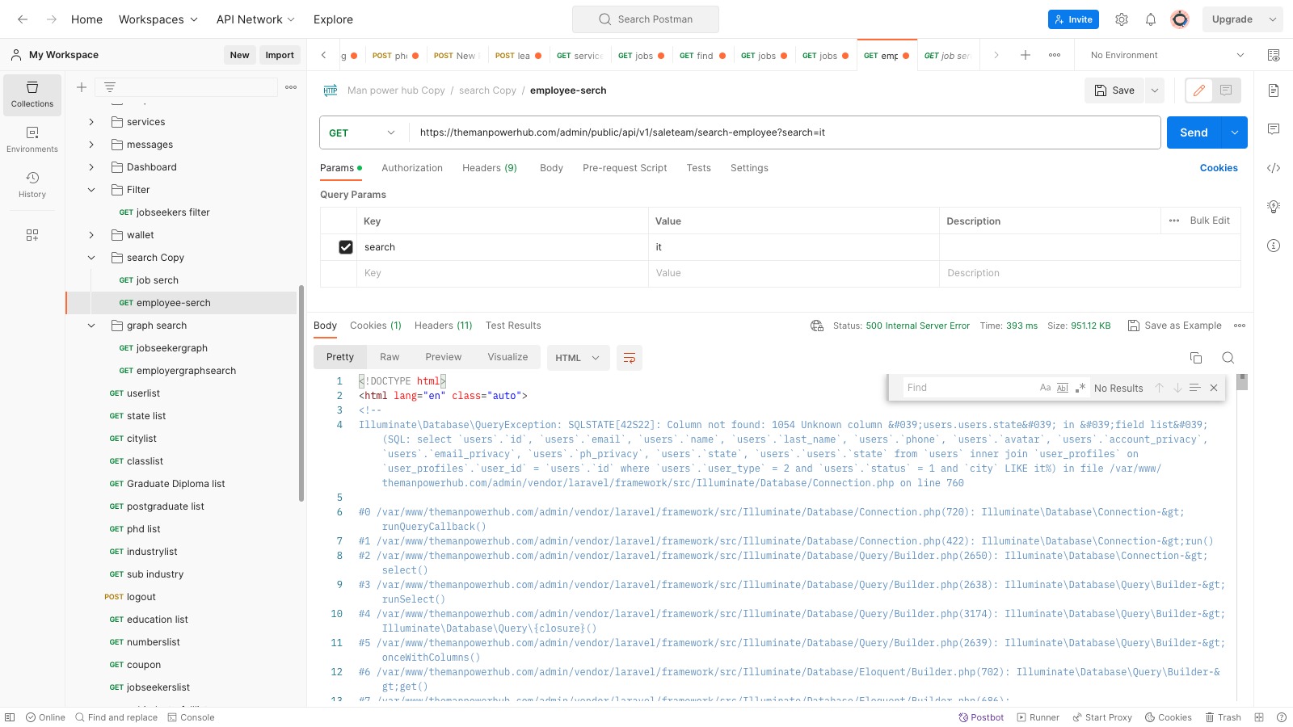Click the Import button
Image resolution: width=1293 pixels, height=727 pixels.
click(280, 55)
